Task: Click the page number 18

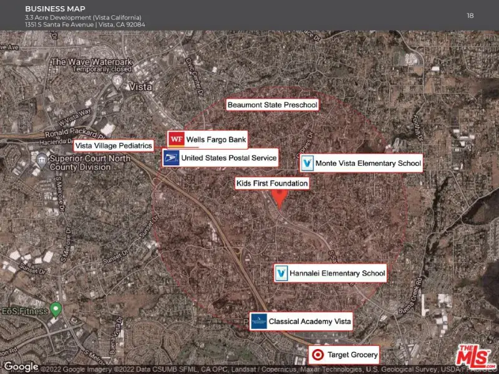Action: coord(470,15)
